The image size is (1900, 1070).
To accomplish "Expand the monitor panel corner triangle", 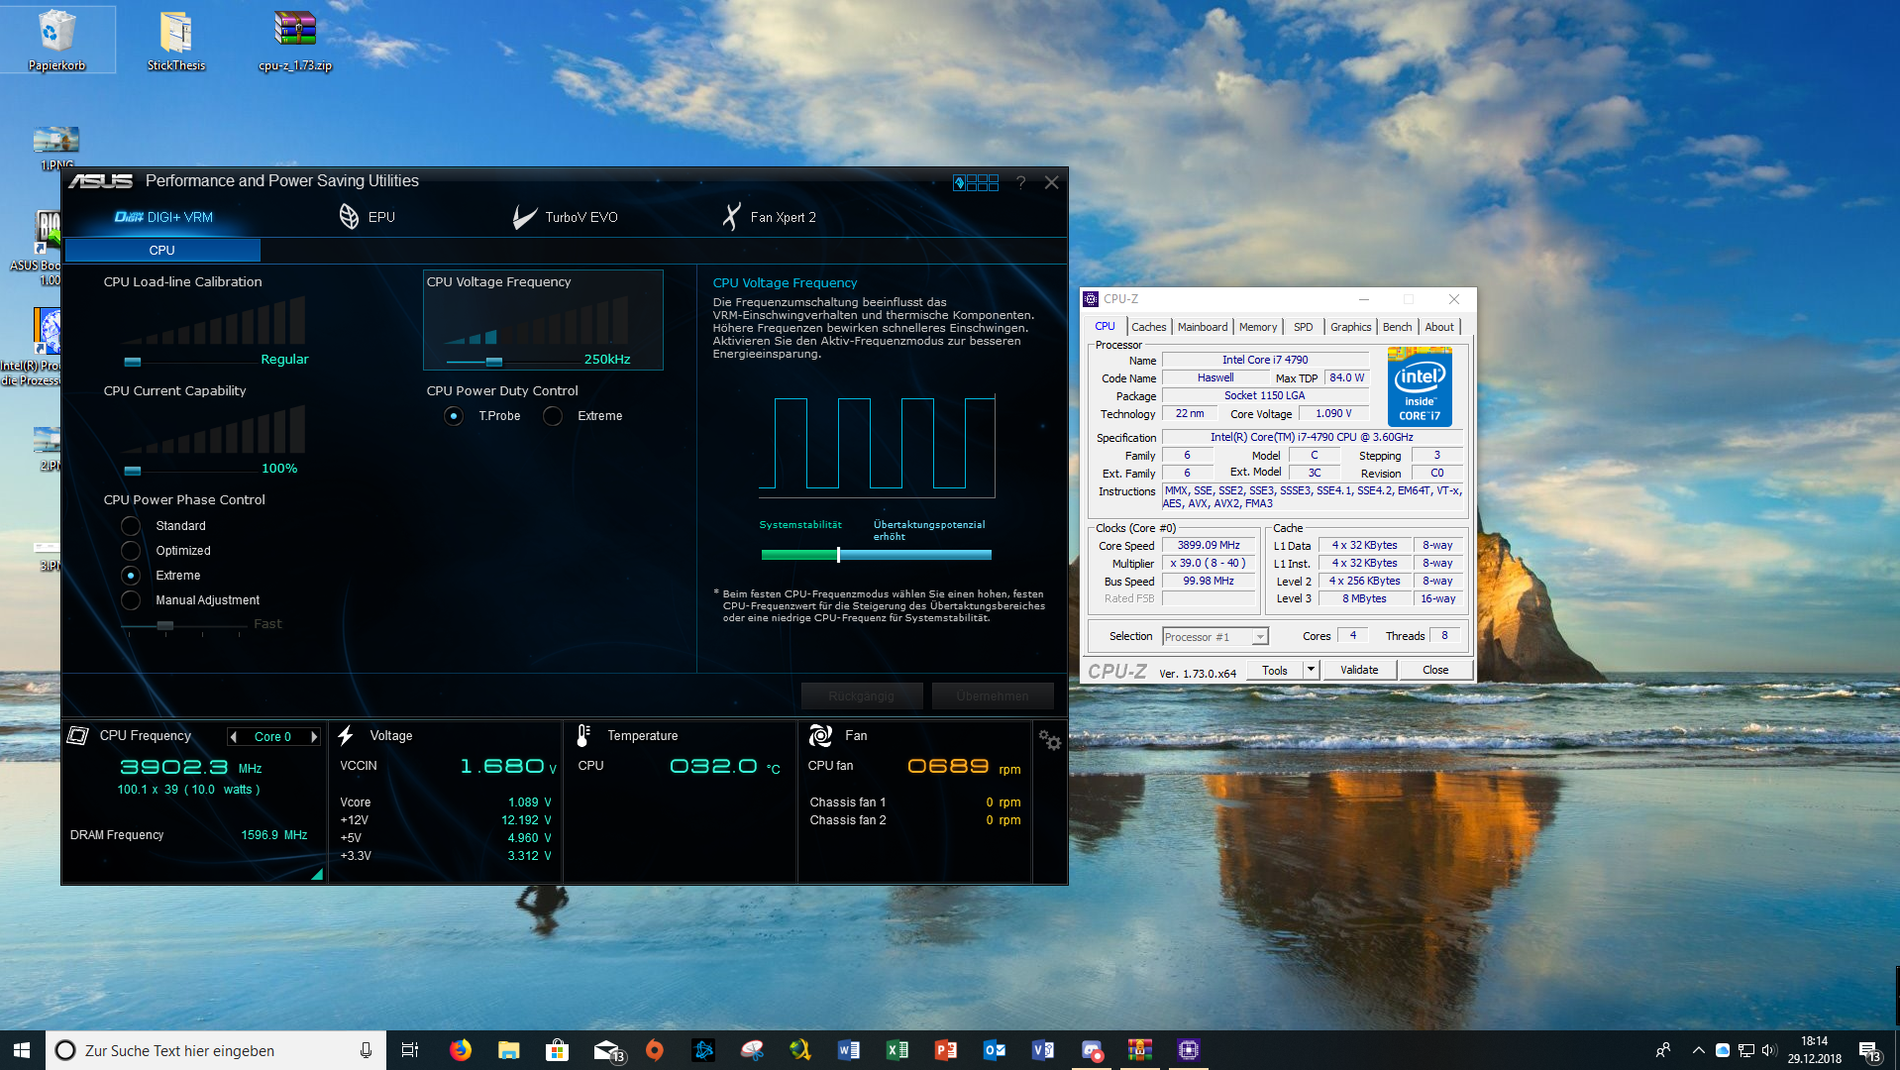I will tap(317, 874).
